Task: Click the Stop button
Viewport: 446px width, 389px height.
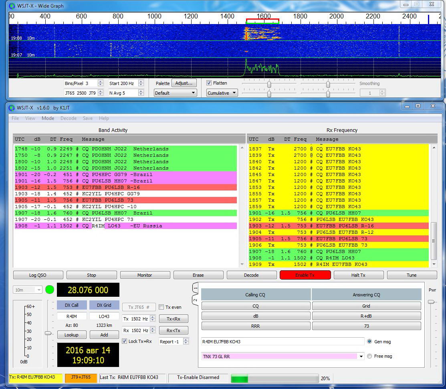Action: (x=91, y=275)
